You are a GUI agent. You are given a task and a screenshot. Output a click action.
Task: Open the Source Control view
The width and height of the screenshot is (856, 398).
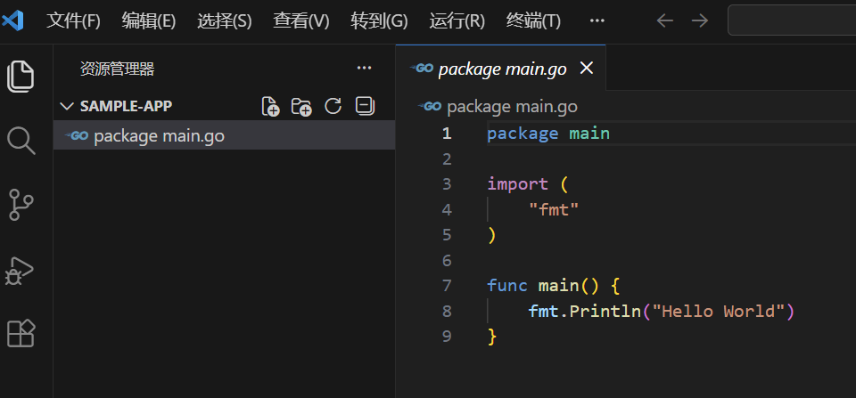coord(21,204)
